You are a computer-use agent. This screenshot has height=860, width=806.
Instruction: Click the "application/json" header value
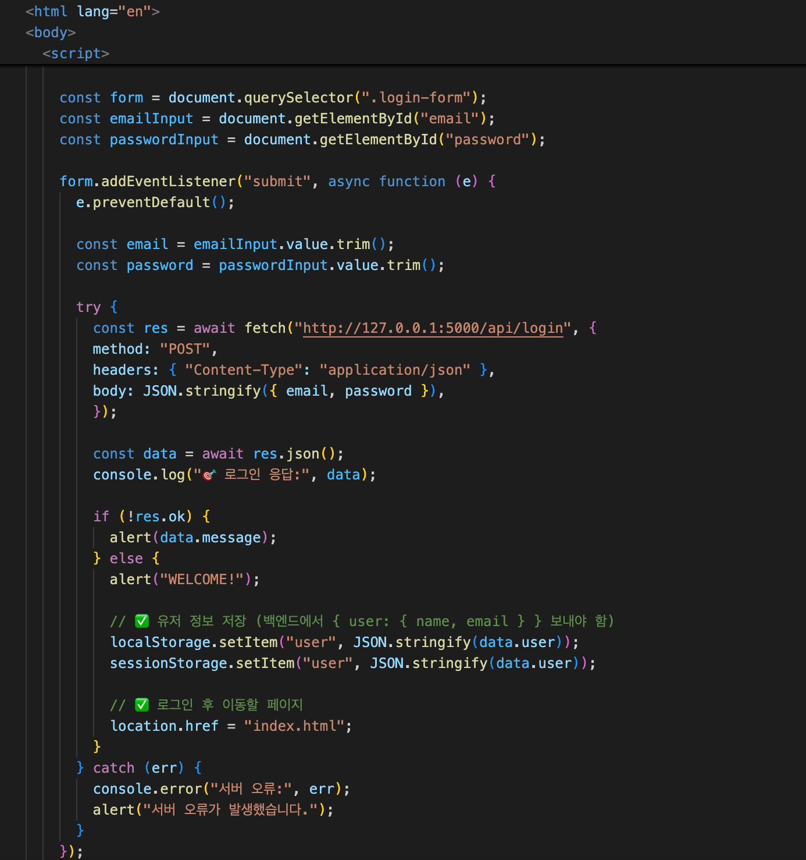pyautogui.click(x=395, y=370)
